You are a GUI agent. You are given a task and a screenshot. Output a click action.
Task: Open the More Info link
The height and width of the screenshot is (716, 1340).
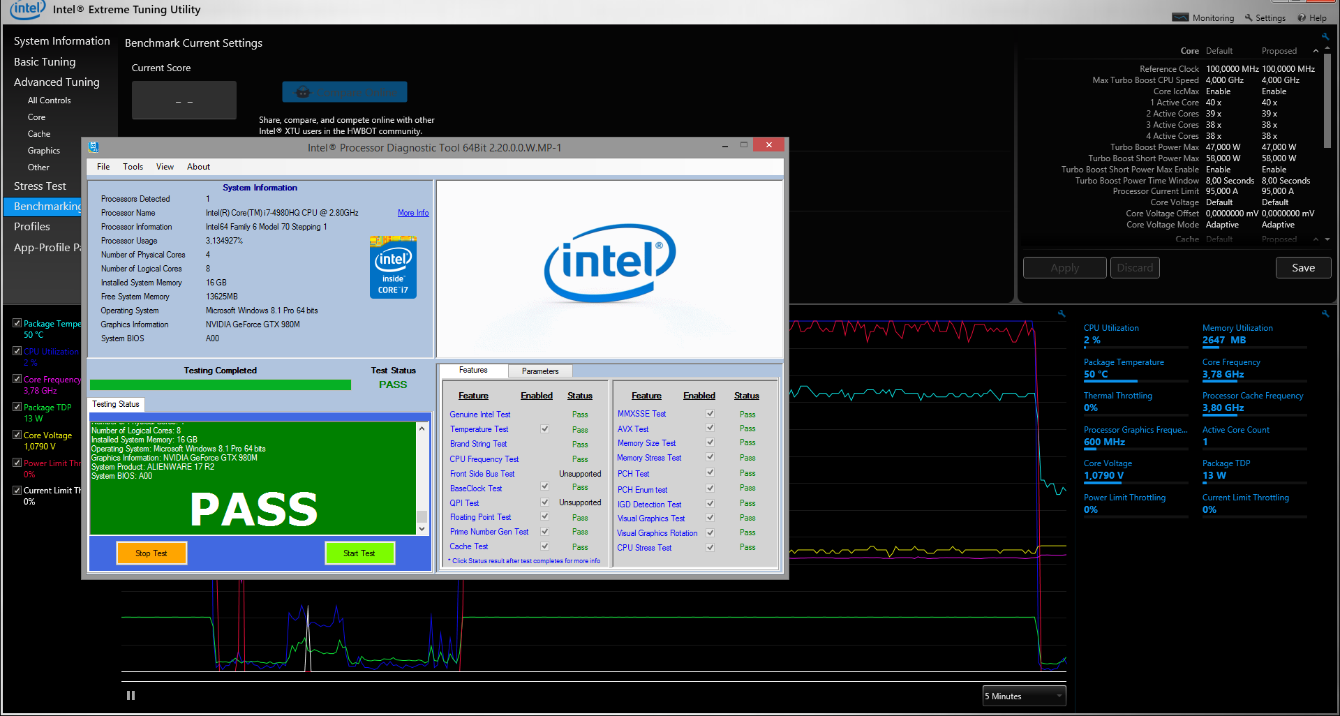[413, 213]
